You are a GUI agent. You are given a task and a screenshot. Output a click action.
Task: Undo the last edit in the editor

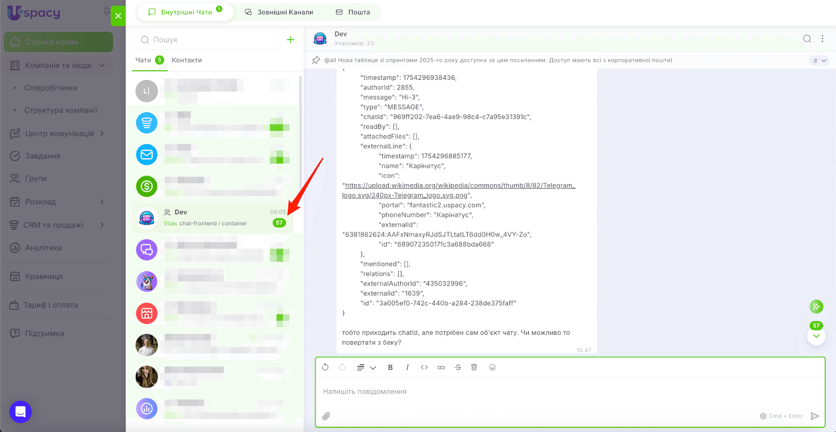(x=325, y=367)
